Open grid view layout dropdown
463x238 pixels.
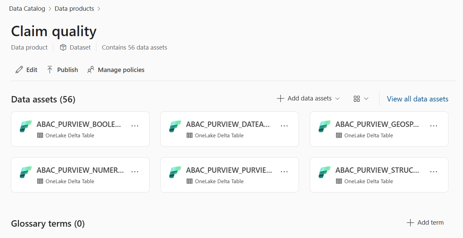tap(361, 98)
